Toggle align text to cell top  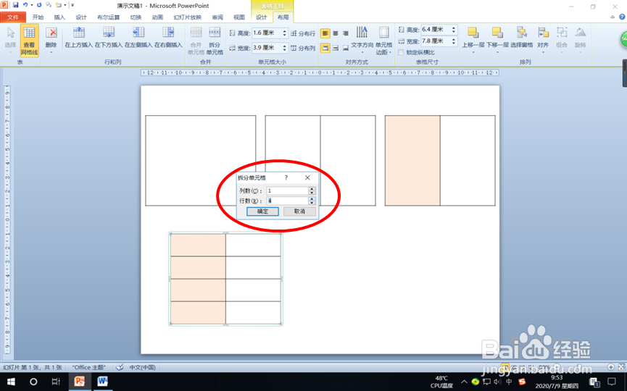point(325,48)
